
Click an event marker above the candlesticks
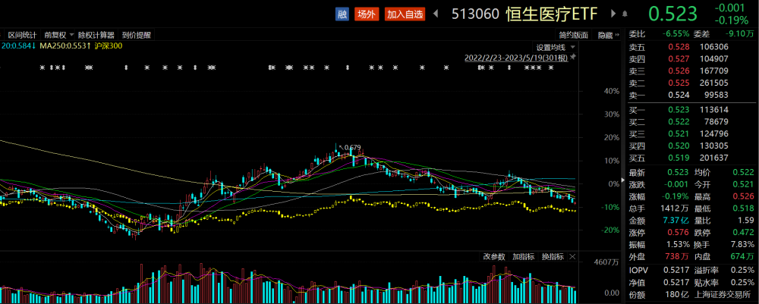point(90,69)
